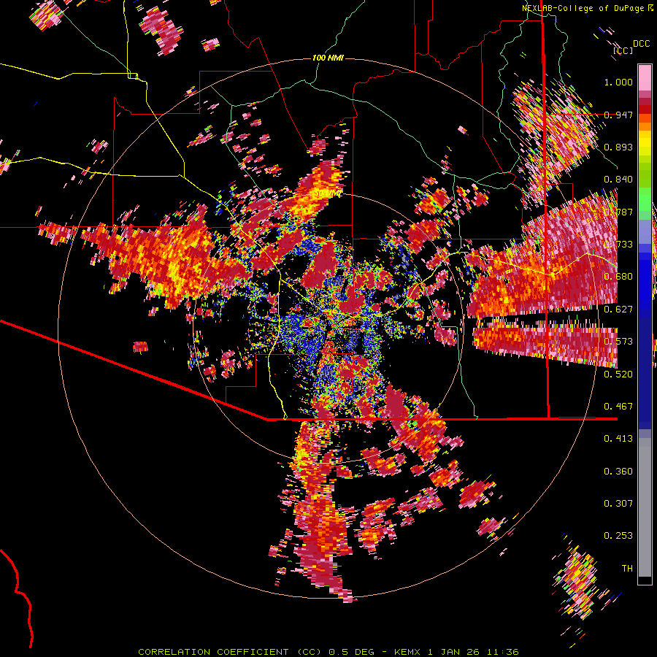Click the "100 NMI" range ring label
Viewport: 657px width, 657px height.
pyautogui.click(x=328, y=58)
